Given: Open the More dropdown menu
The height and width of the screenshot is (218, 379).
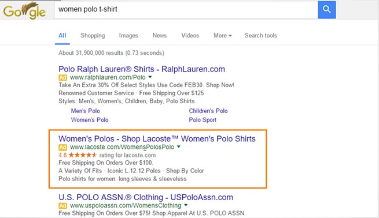Looking at the screenshot, I should 223,35.
